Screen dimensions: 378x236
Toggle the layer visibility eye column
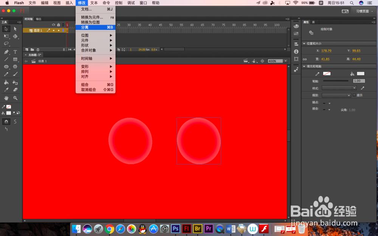pos(54,25)
